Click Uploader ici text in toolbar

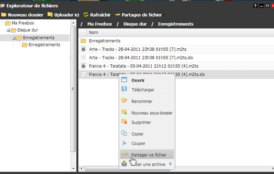67,15
